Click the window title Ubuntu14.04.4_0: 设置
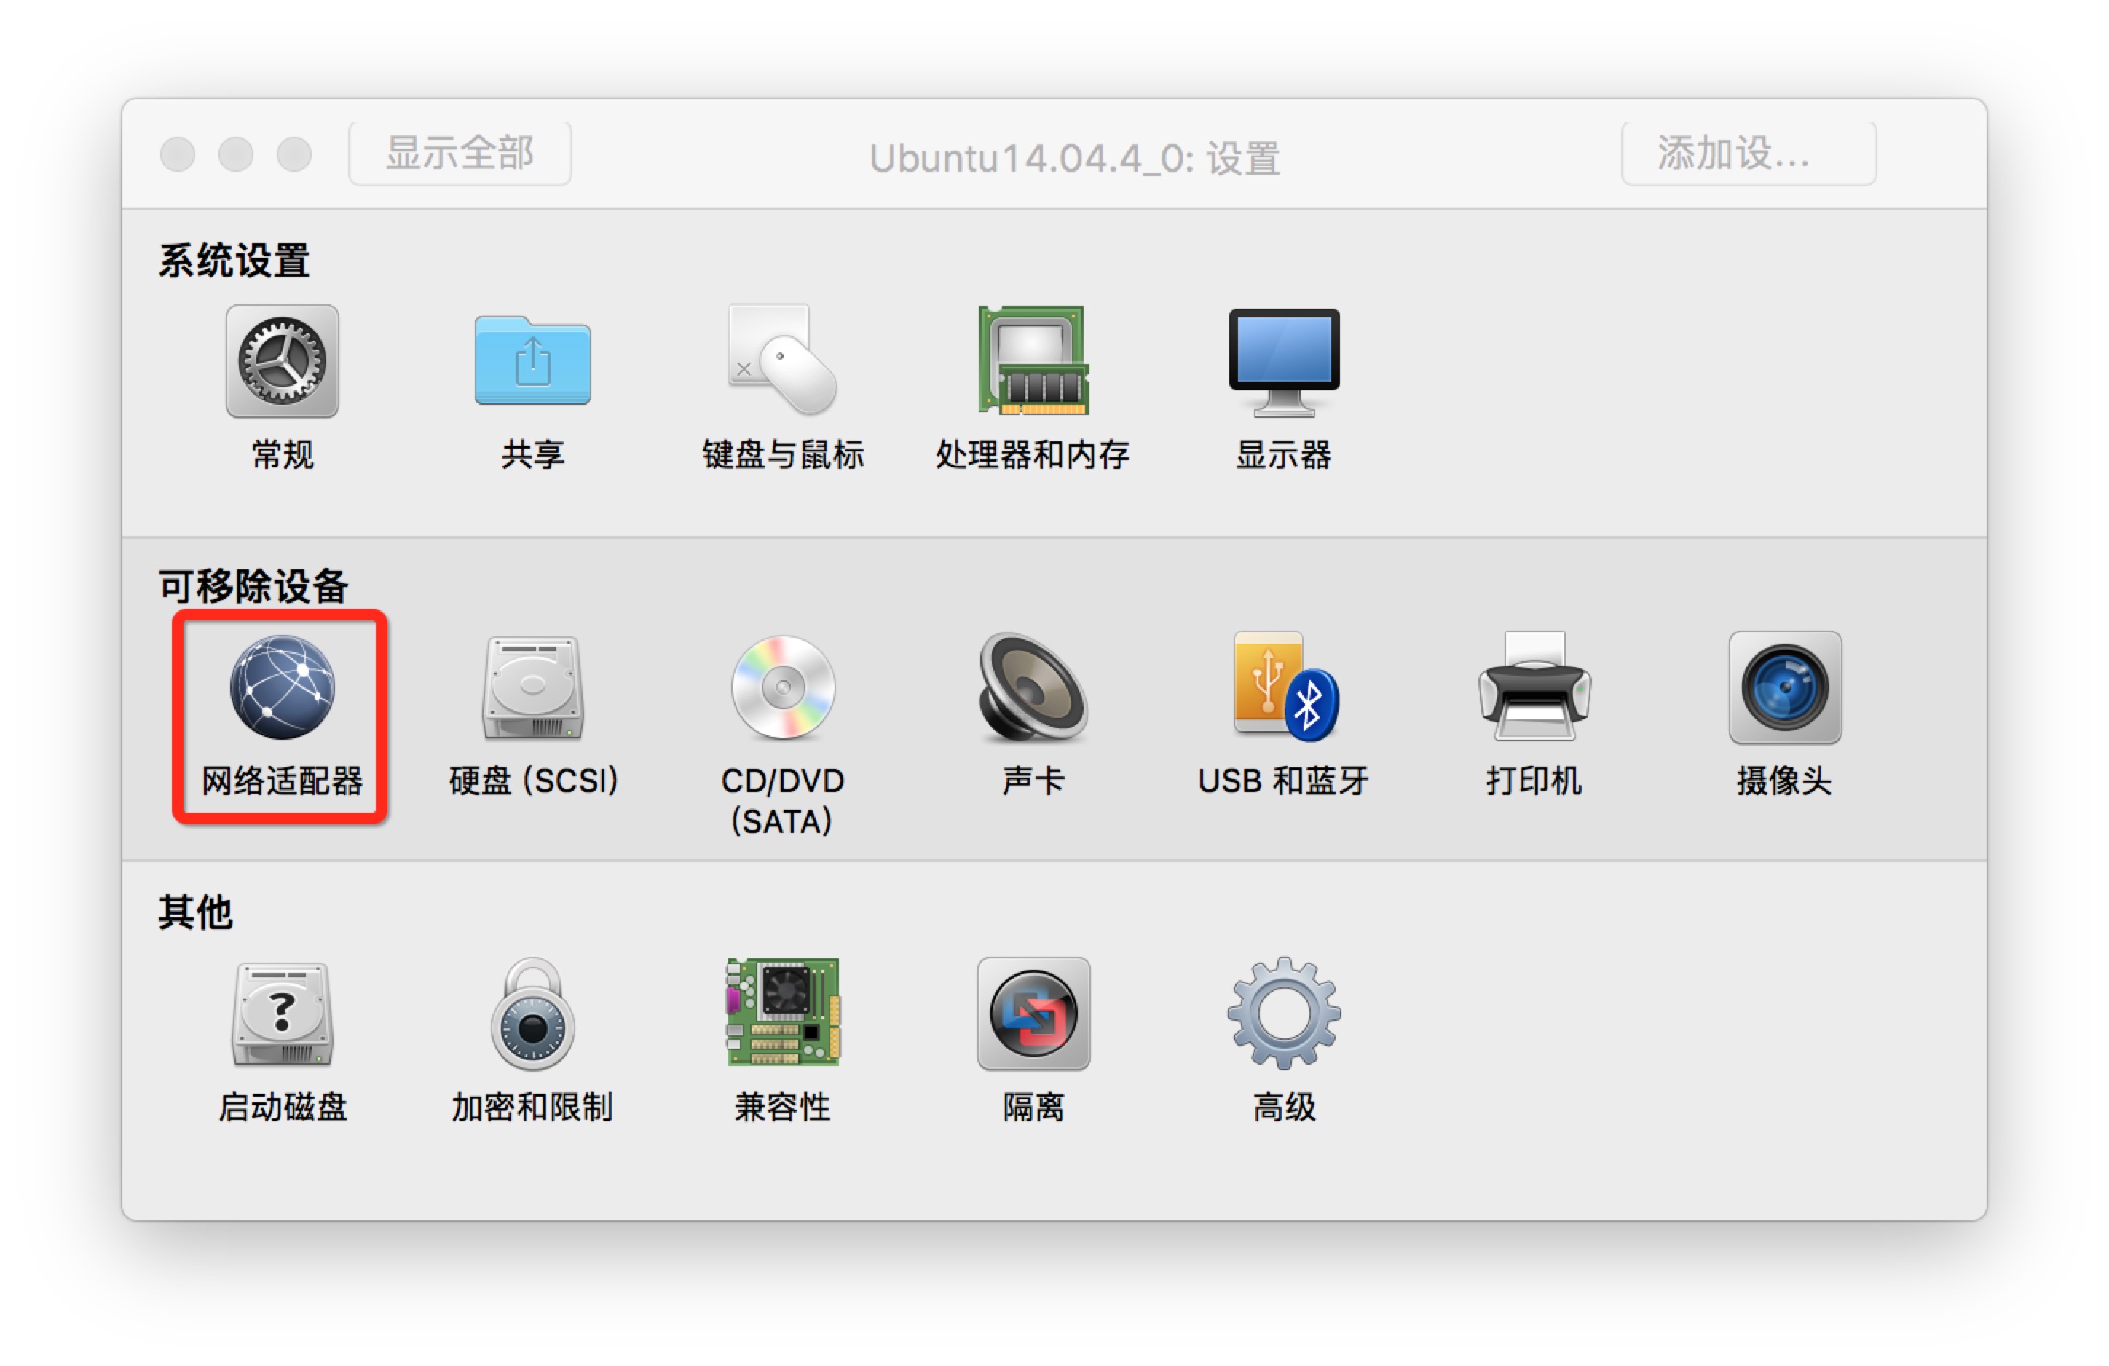Viewport: 2109px width, 1366px height. 1075,159
